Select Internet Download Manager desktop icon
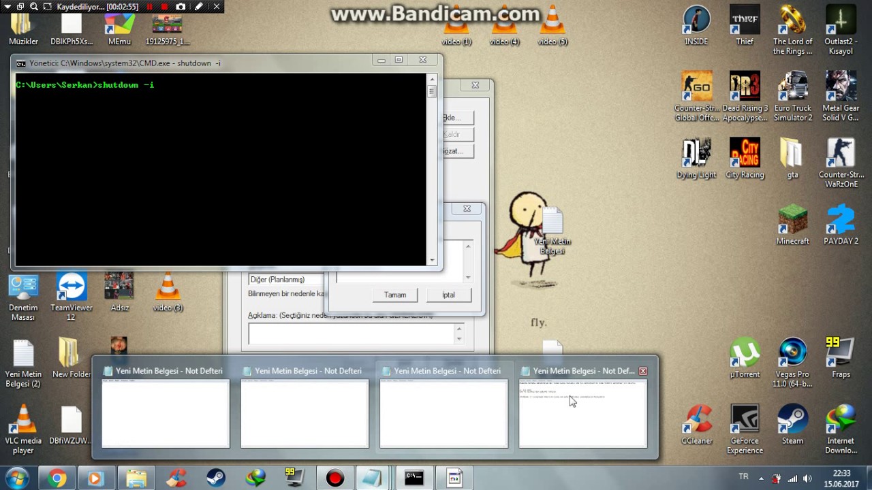The height and width of the screenshot is (490, 872). click(841, 429)
